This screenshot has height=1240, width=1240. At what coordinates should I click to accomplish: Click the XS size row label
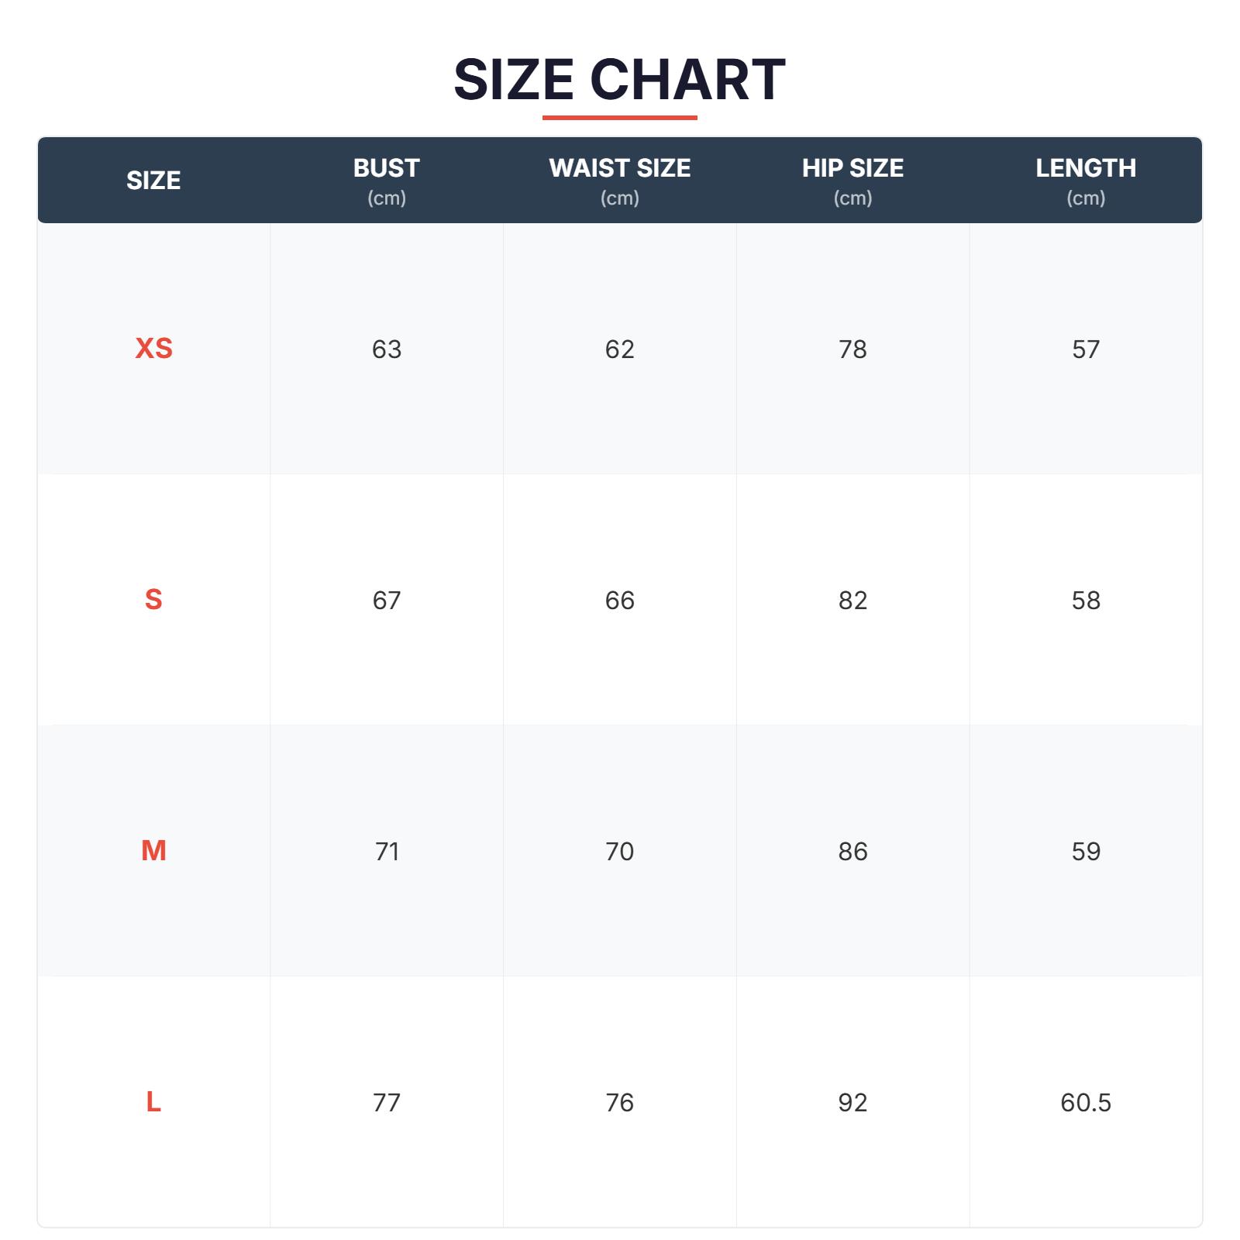153,349
